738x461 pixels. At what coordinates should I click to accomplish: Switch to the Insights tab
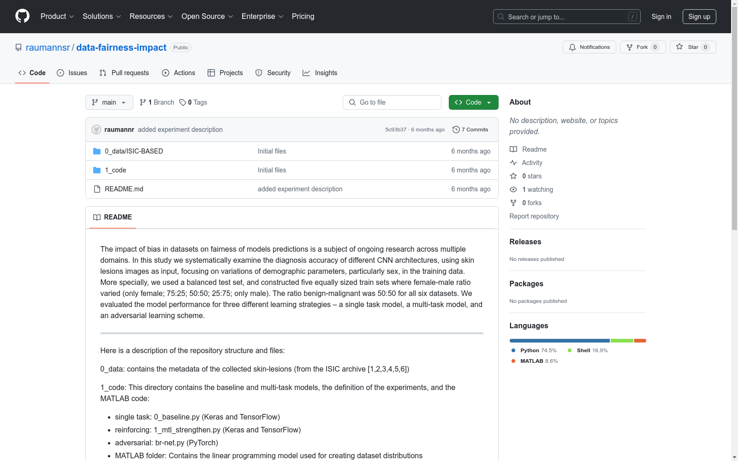[320, 73]
